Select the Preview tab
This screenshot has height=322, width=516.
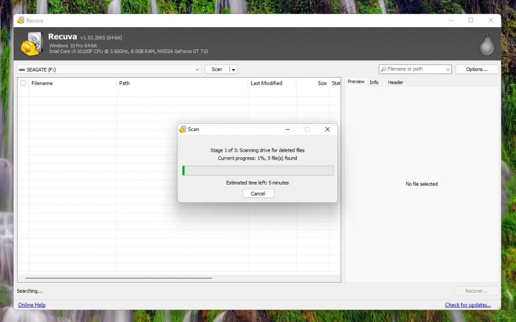[356, 82]
